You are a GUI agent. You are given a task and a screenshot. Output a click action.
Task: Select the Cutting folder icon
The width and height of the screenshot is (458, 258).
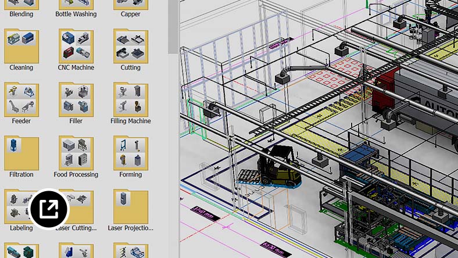(x=130, y=46)
